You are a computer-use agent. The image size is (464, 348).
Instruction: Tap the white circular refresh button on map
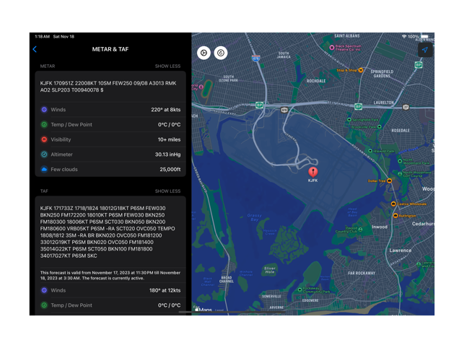tap(221, 53)
